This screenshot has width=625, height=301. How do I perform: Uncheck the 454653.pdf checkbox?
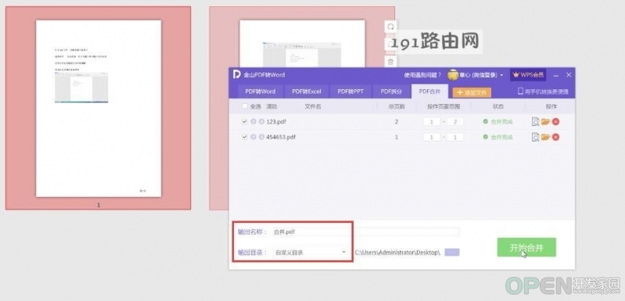pyautogui.click(x=244, y=137)
